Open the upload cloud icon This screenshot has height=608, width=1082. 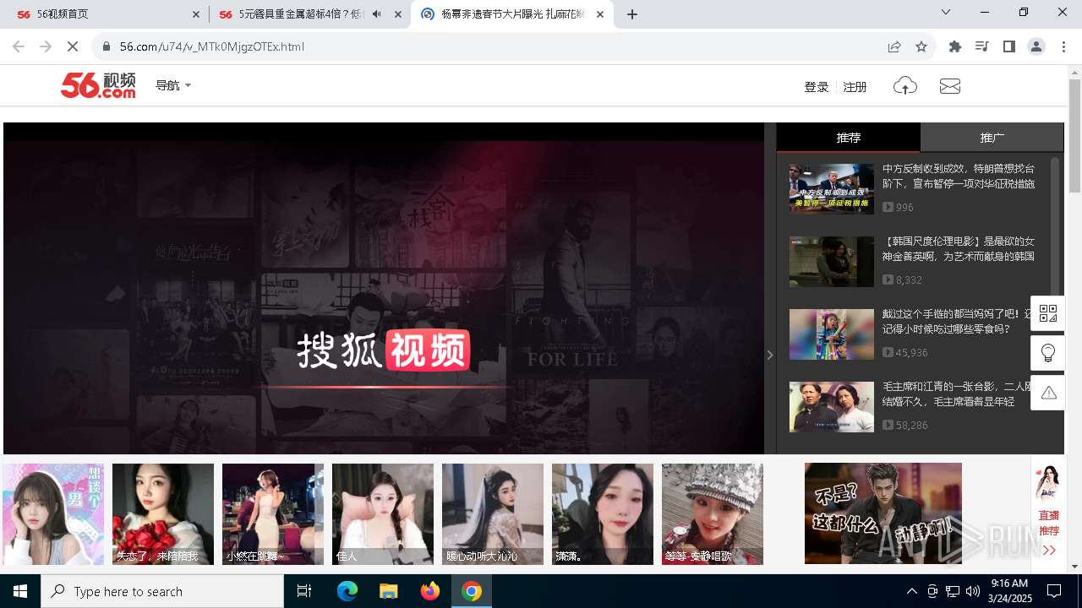(904, 86)
